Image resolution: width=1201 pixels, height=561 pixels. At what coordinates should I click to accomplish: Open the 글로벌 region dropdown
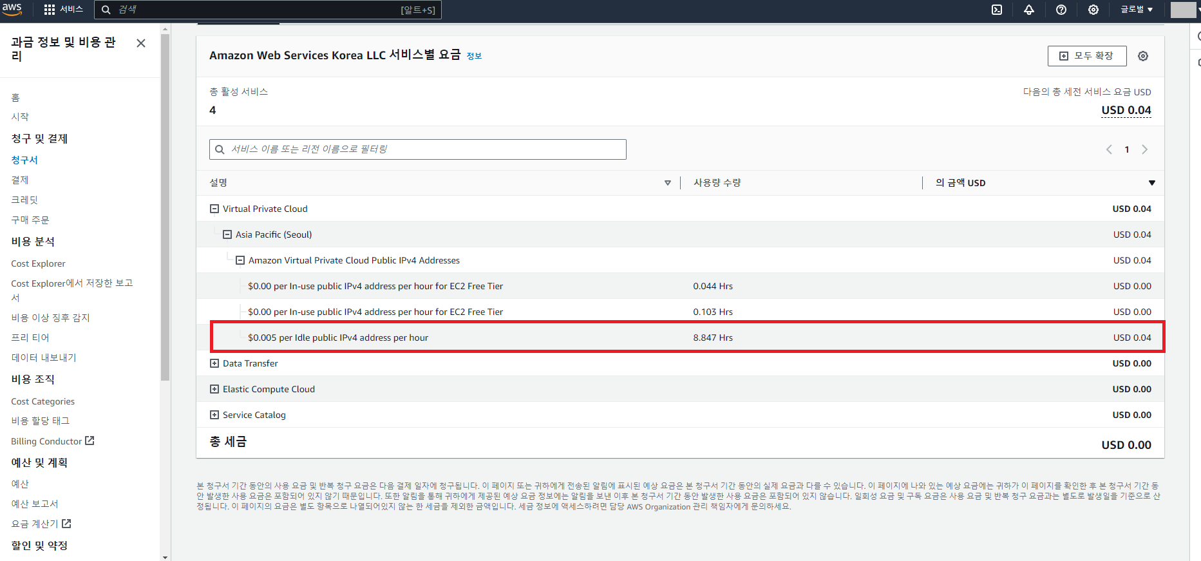[x=1137, y=10]
